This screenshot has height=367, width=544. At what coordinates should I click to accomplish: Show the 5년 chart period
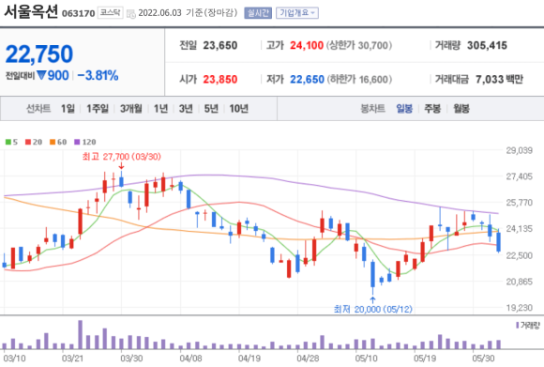point(211,109)
